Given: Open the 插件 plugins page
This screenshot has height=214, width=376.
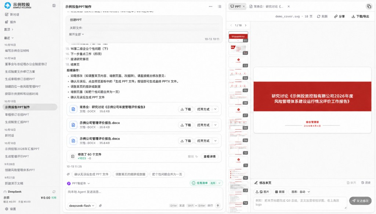Looking at the screenshot, I should pyautogui.click(x=11, y=22).
